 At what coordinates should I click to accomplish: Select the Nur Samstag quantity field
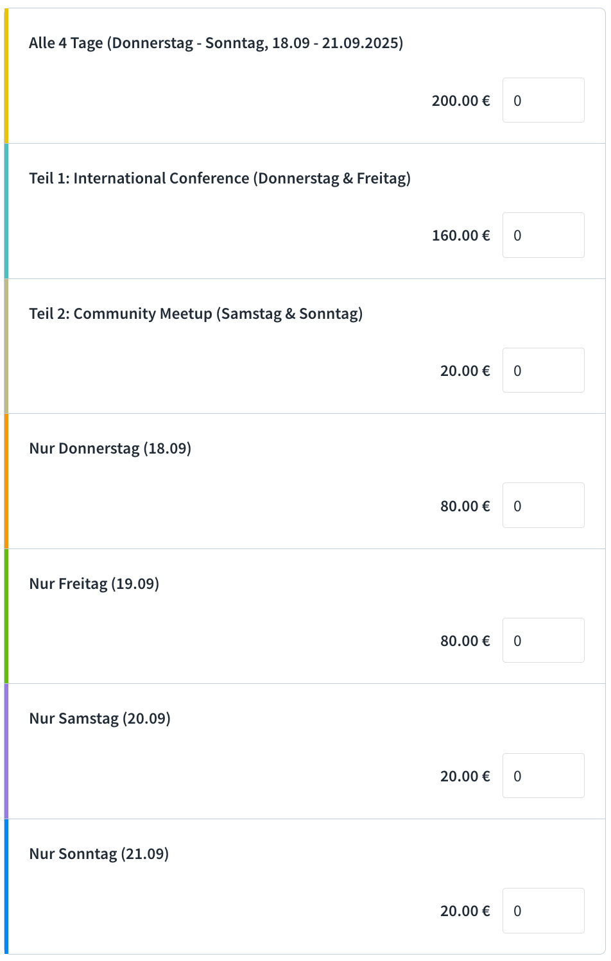pos(543,776)
